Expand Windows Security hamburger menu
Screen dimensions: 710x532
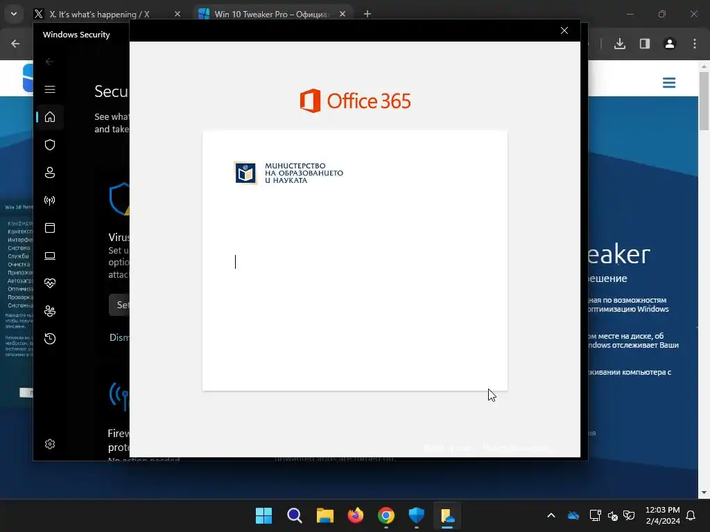[x=50, y=89]
